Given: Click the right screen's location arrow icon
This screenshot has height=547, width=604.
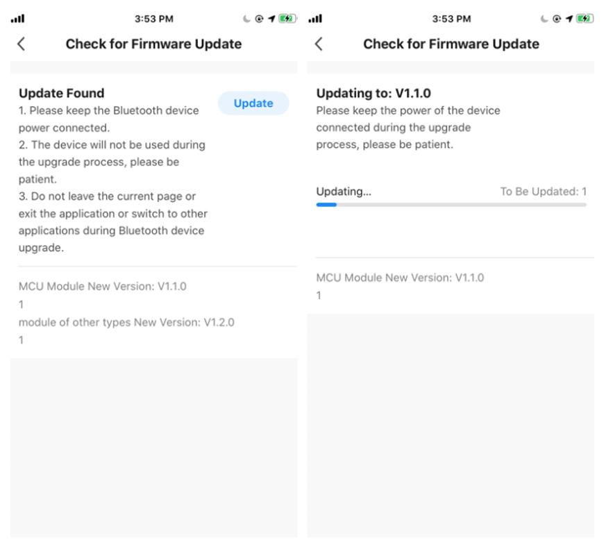Looking at the screenshot, I should [569, 19].
